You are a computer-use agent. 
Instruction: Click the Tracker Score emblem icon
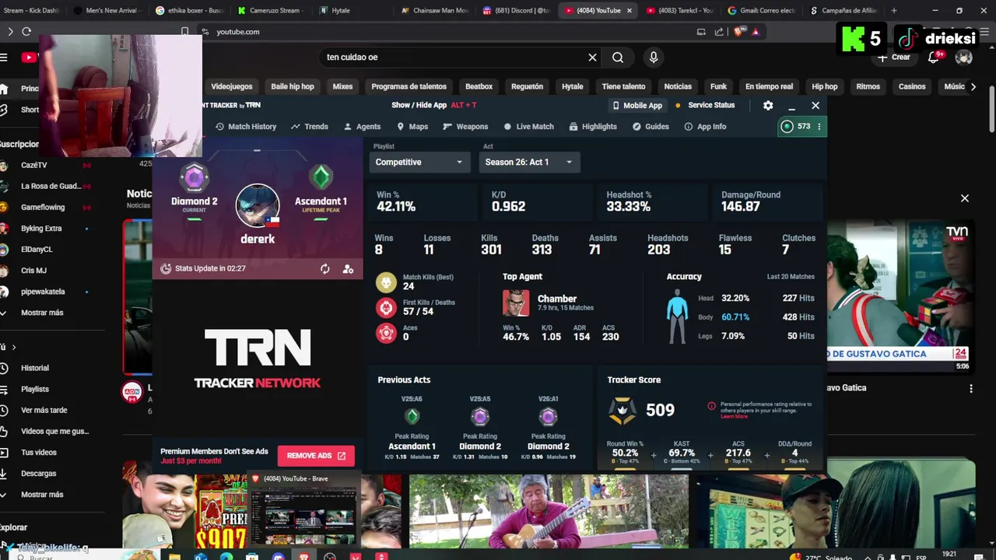coord(622,411)
